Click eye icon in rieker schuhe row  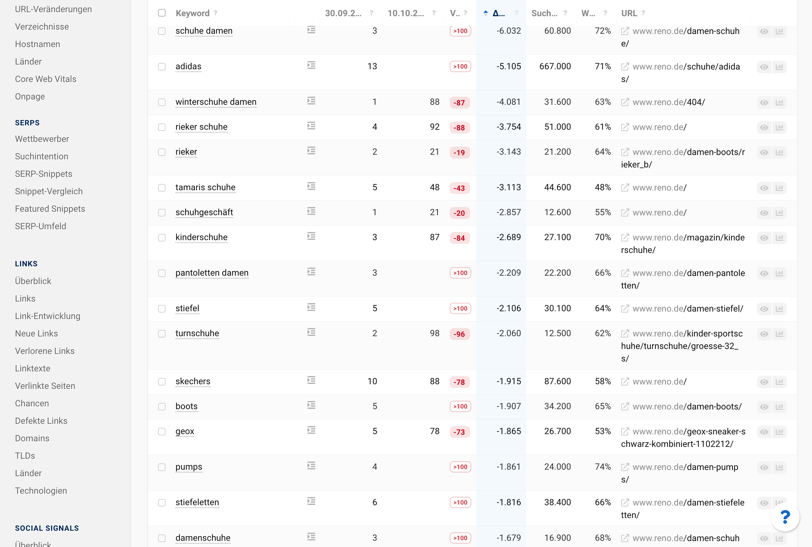coord(764,127)
